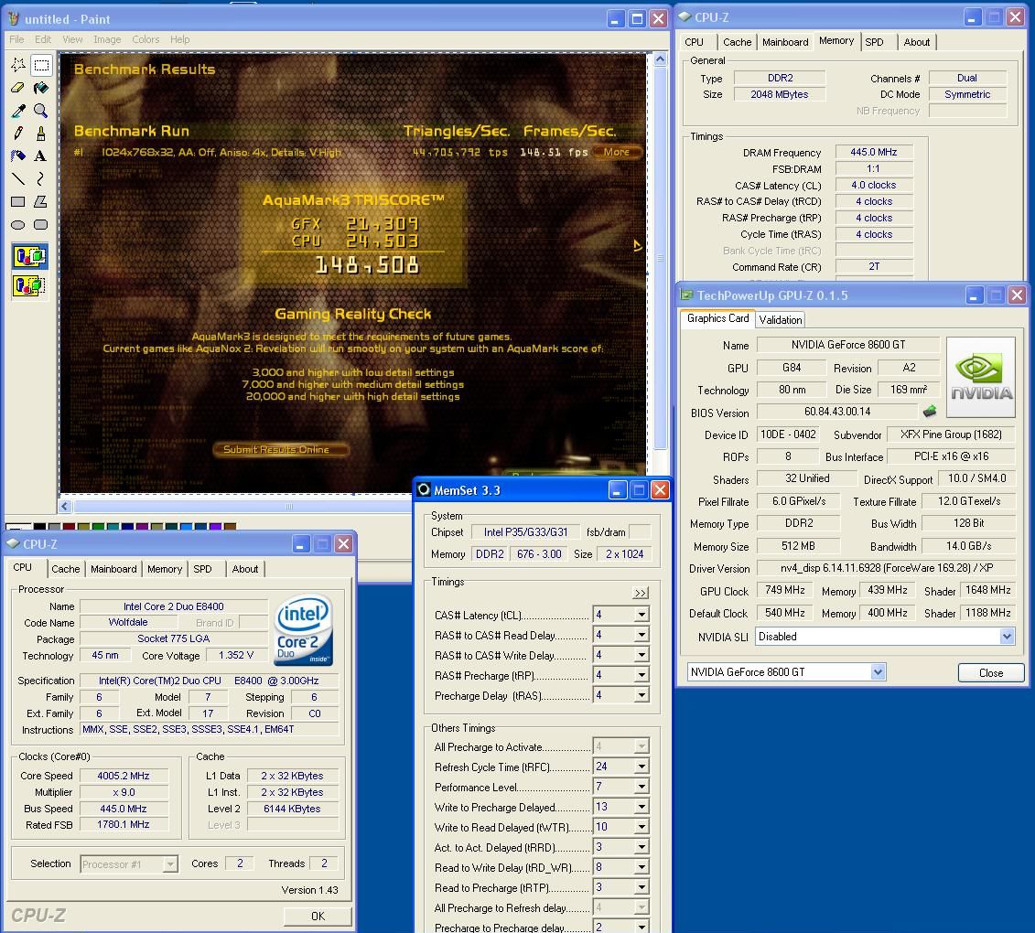Image resolution: width=1035 pixels, height=933 pixels.
Task: Expand the Performance Level dropdown
Action: (x=641, y=787)
